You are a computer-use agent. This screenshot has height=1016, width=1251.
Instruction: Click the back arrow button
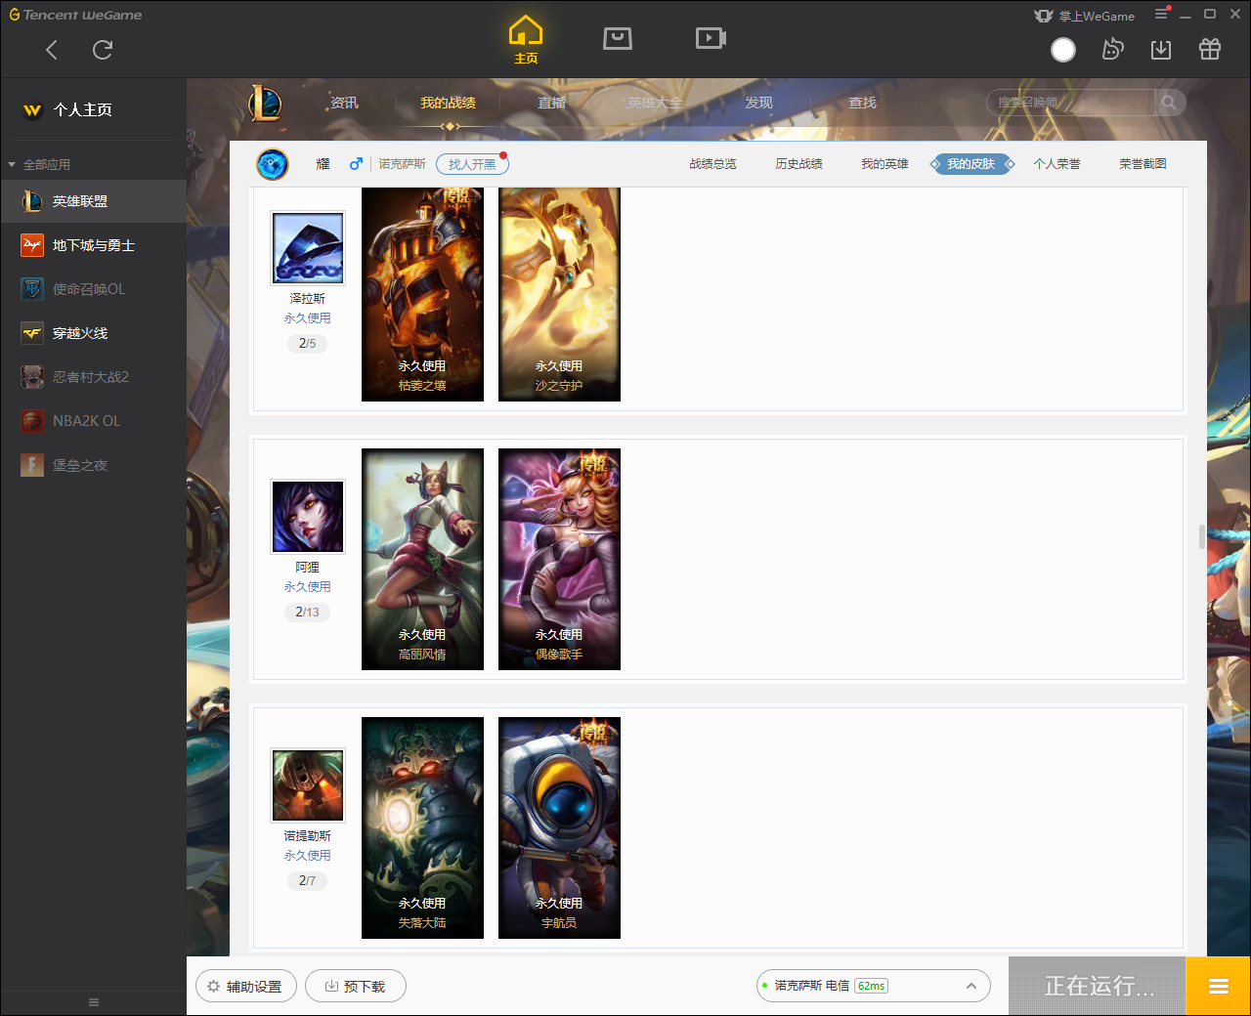52,50
